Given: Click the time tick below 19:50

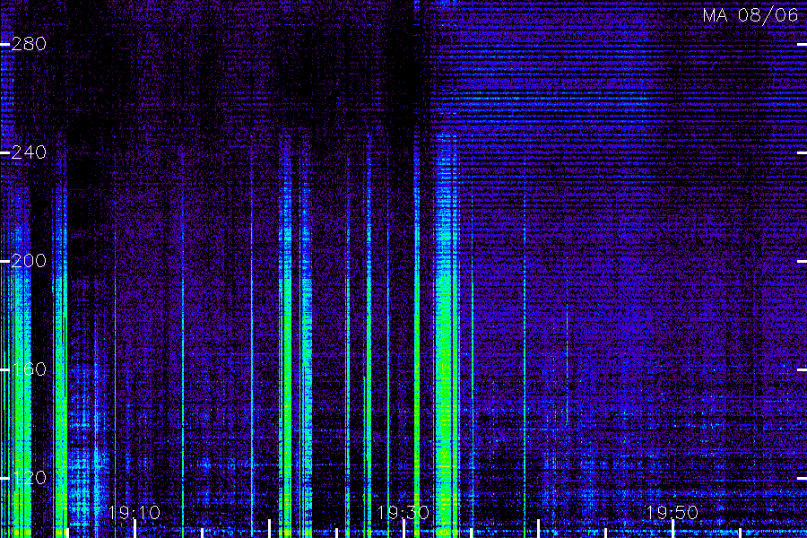Looking at the screenshot, I should coord(673,529).
